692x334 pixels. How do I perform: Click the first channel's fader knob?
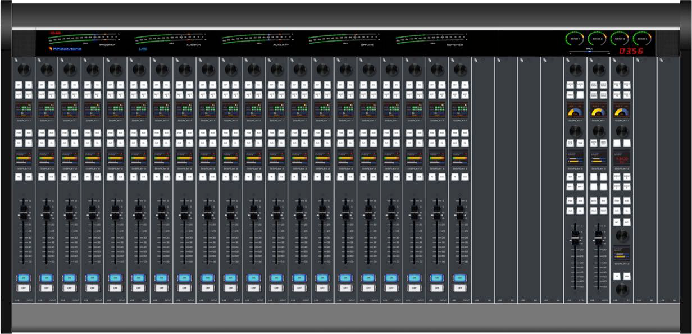pos(23,213)
